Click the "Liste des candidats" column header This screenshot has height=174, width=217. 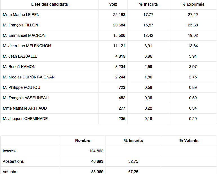pos(50,4)
